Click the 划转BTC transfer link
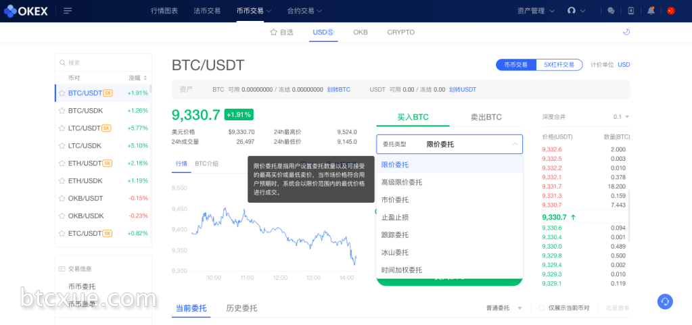 point(338,89)
